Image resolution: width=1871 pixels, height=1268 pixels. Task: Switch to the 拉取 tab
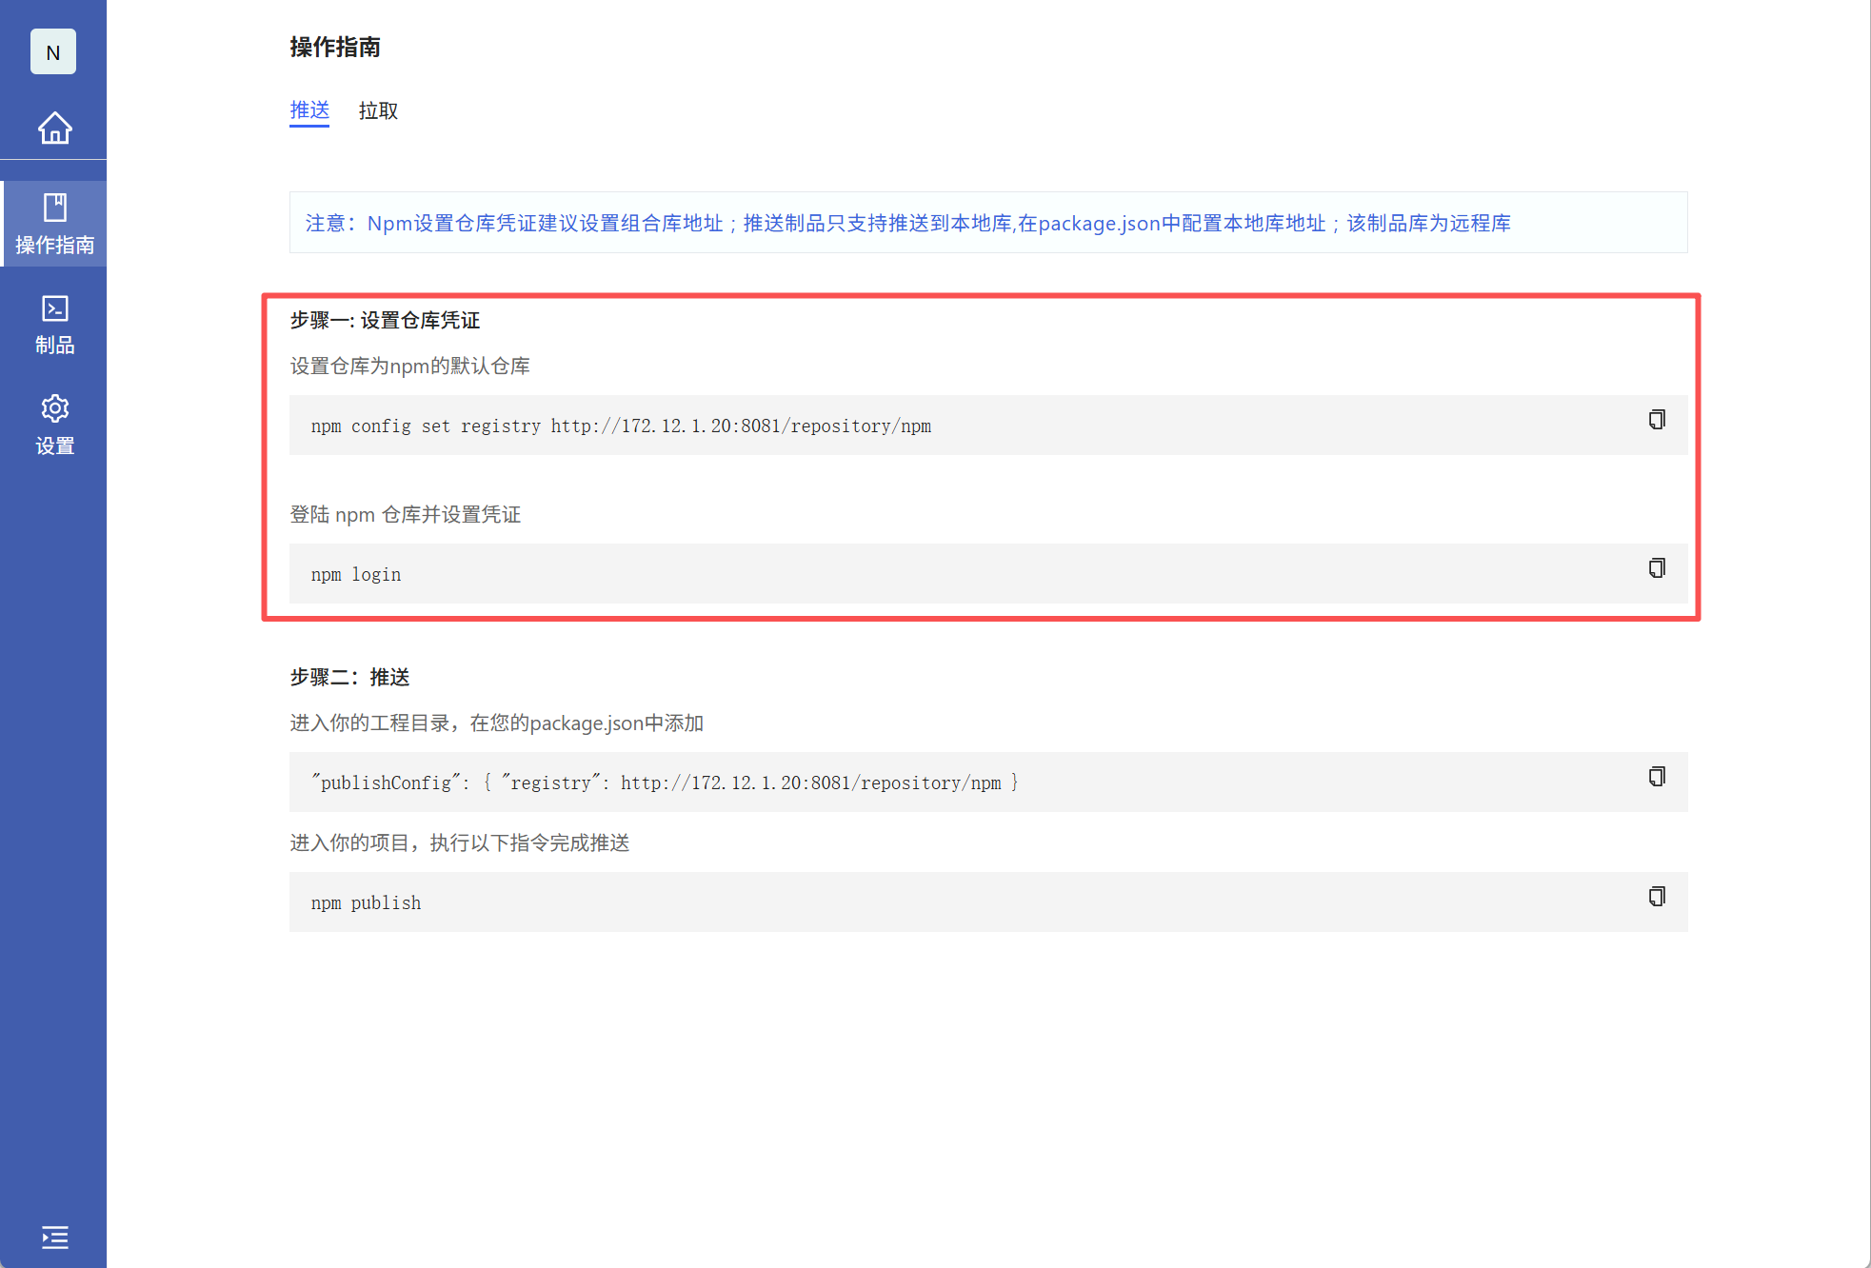point(378,111)
